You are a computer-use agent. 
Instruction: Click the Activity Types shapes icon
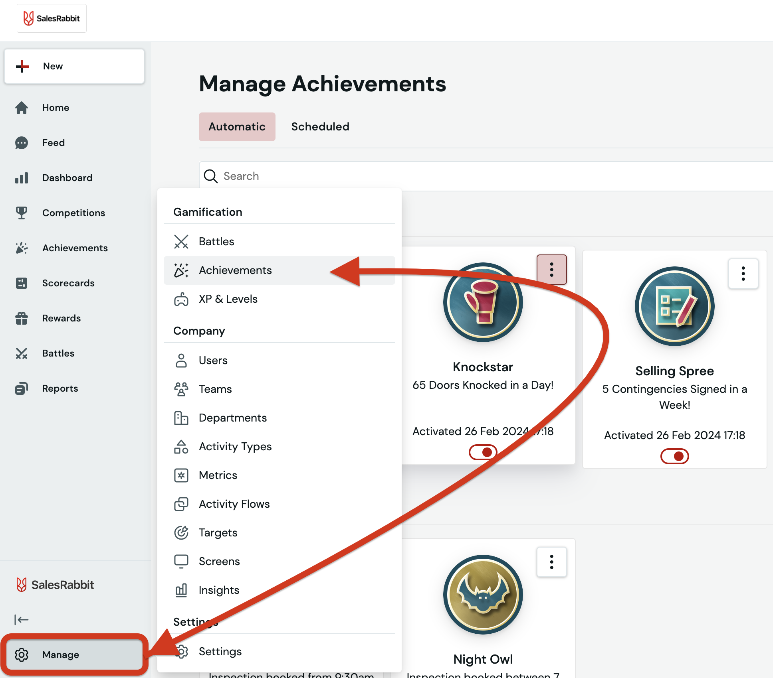click(181, 447)
